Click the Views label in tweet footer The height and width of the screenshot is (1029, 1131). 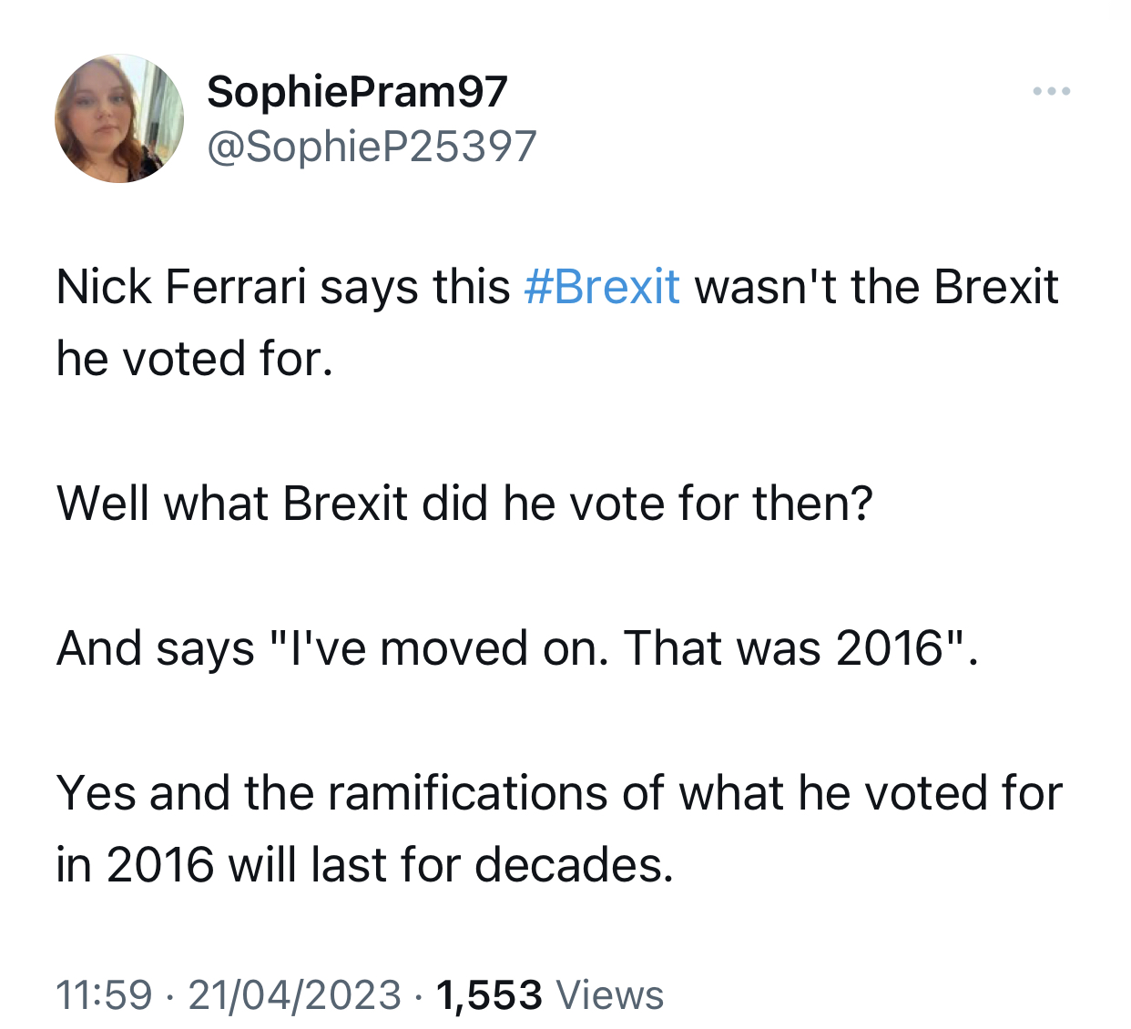[x=609, y=994]
